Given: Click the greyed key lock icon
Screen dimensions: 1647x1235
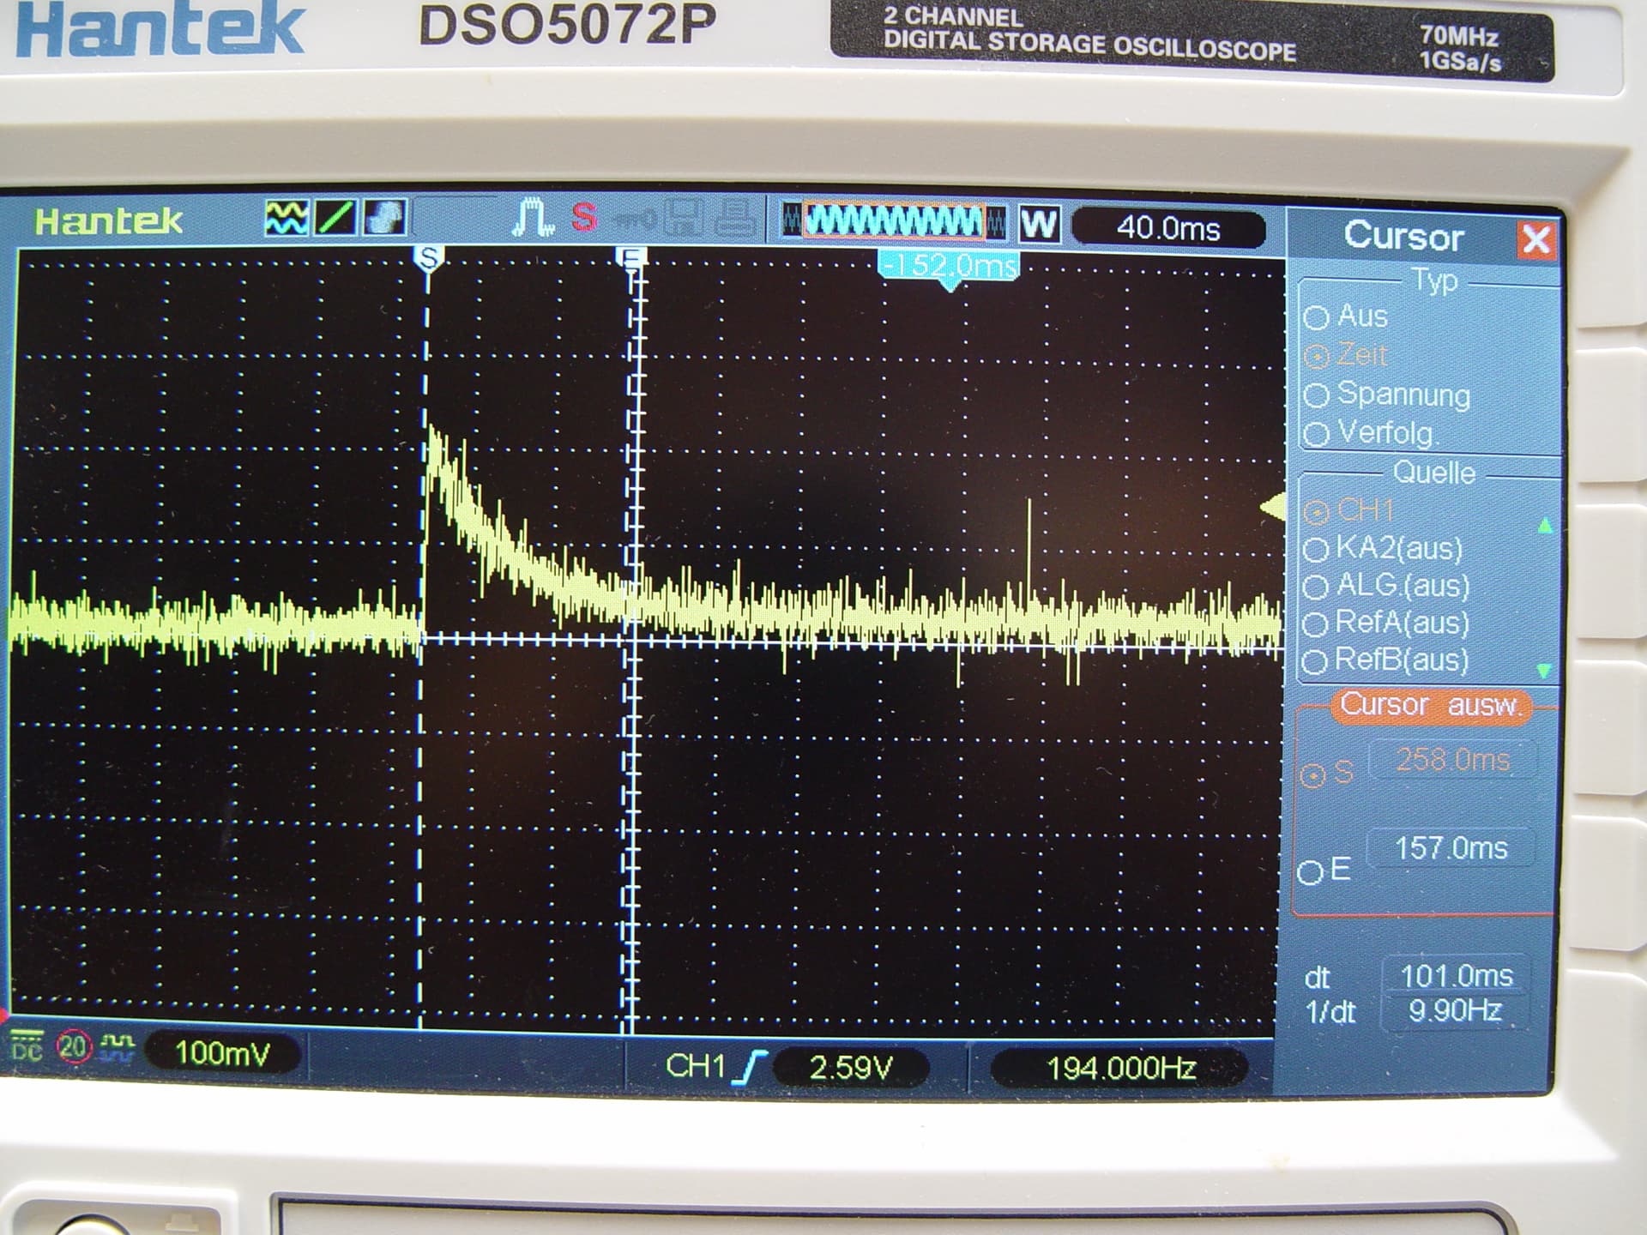Looking at the screenshot, I should (x=636, y=220).
